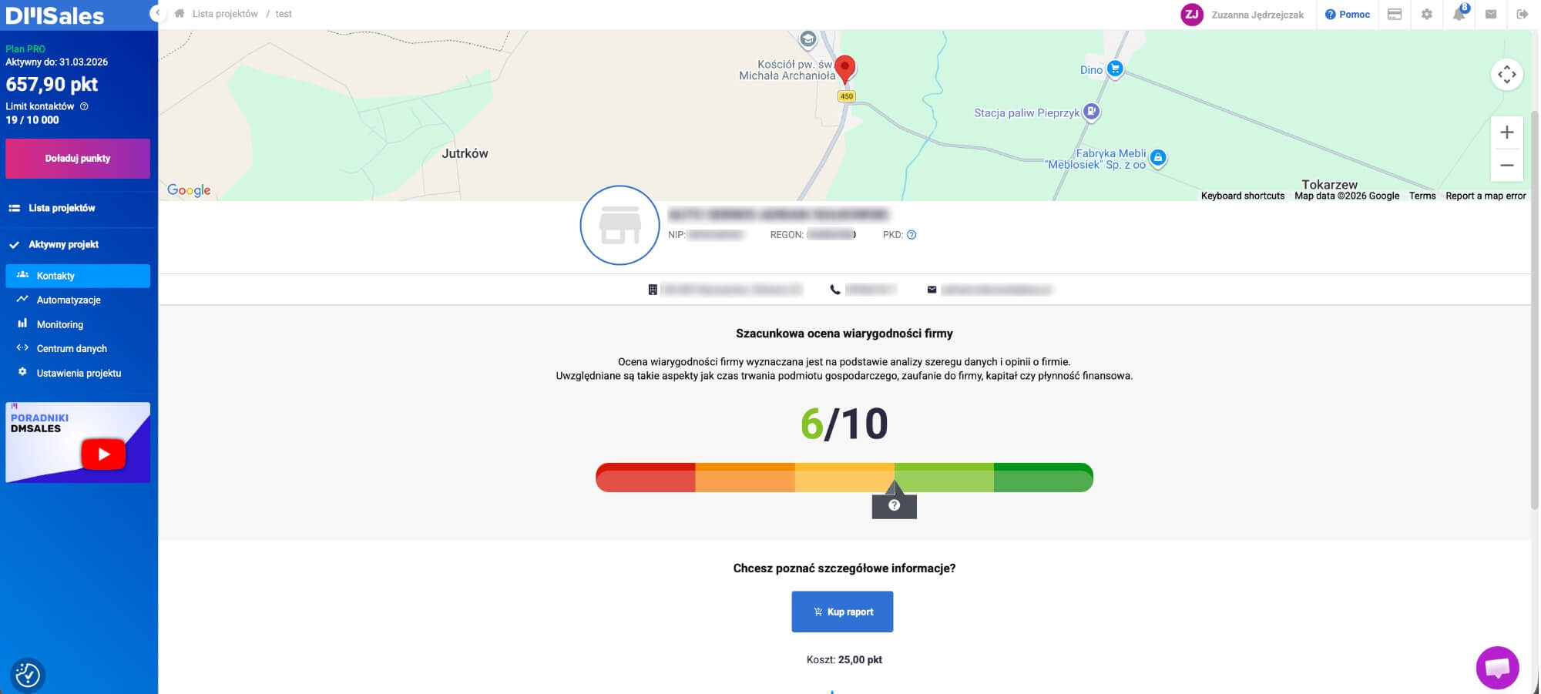This screenshot has width=1541, height=694.
Task: Zoom in on the map
Action: click(1506, 132)
